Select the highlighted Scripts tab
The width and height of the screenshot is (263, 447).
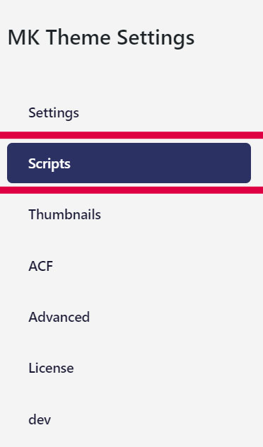coord(129,163)
